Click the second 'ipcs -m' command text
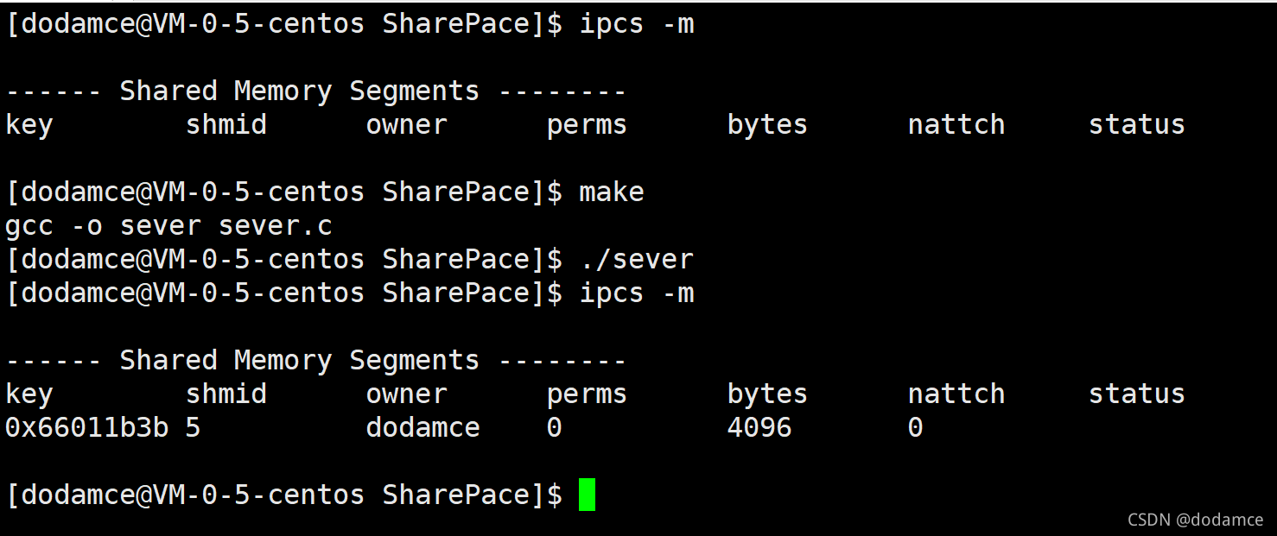This screenshot has width=1277, height=536. point(637,293)
